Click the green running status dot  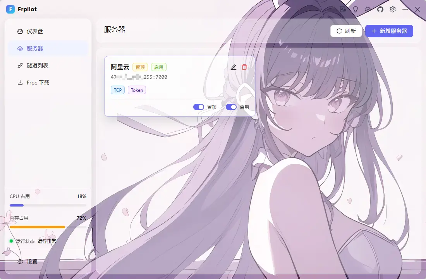pos(11,241)
